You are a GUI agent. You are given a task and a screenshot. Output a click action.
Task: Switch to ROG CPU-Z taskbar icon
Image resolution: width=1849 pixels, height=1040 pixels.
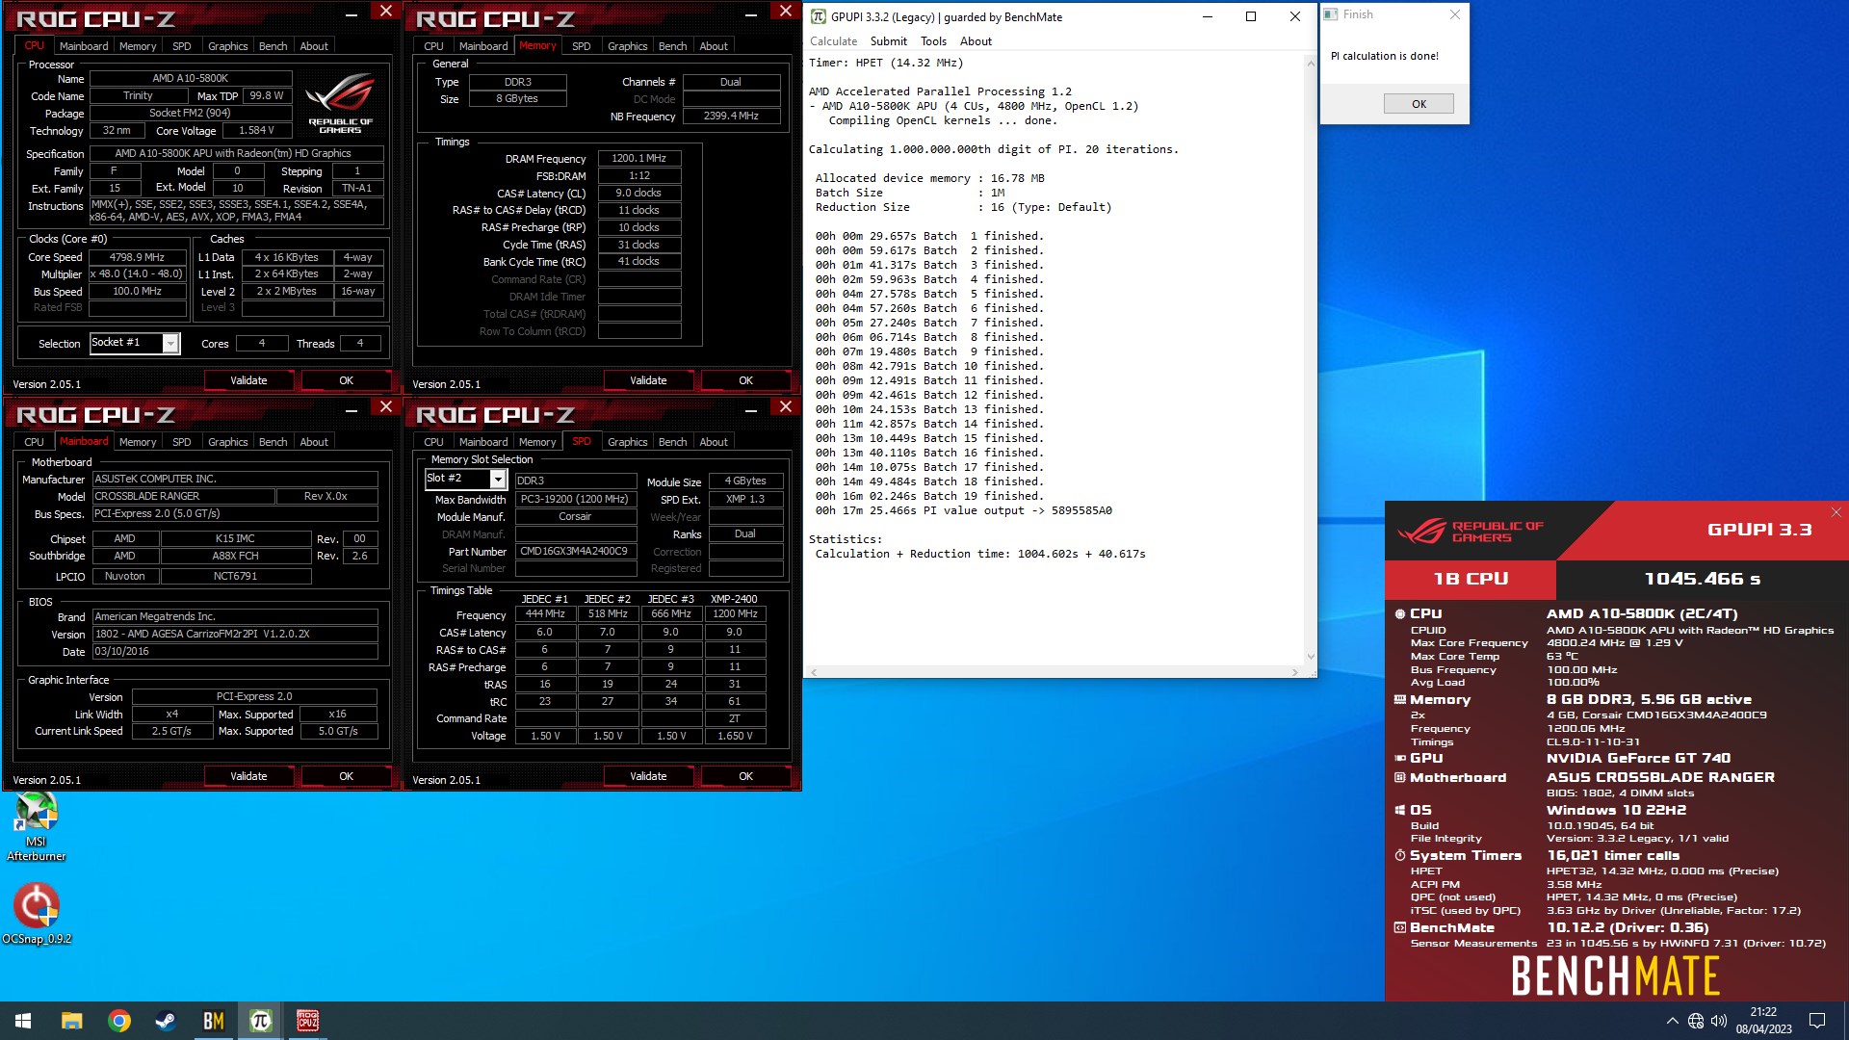[x=307, y=1021]
